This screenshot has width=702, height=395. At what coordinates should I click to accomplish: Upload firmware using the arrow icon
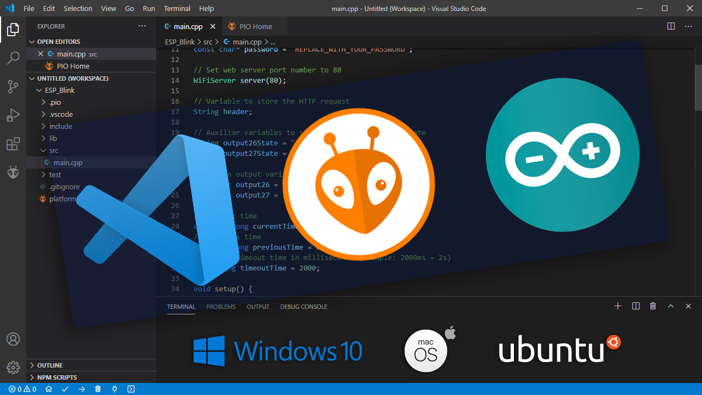(x=82, y=389)
